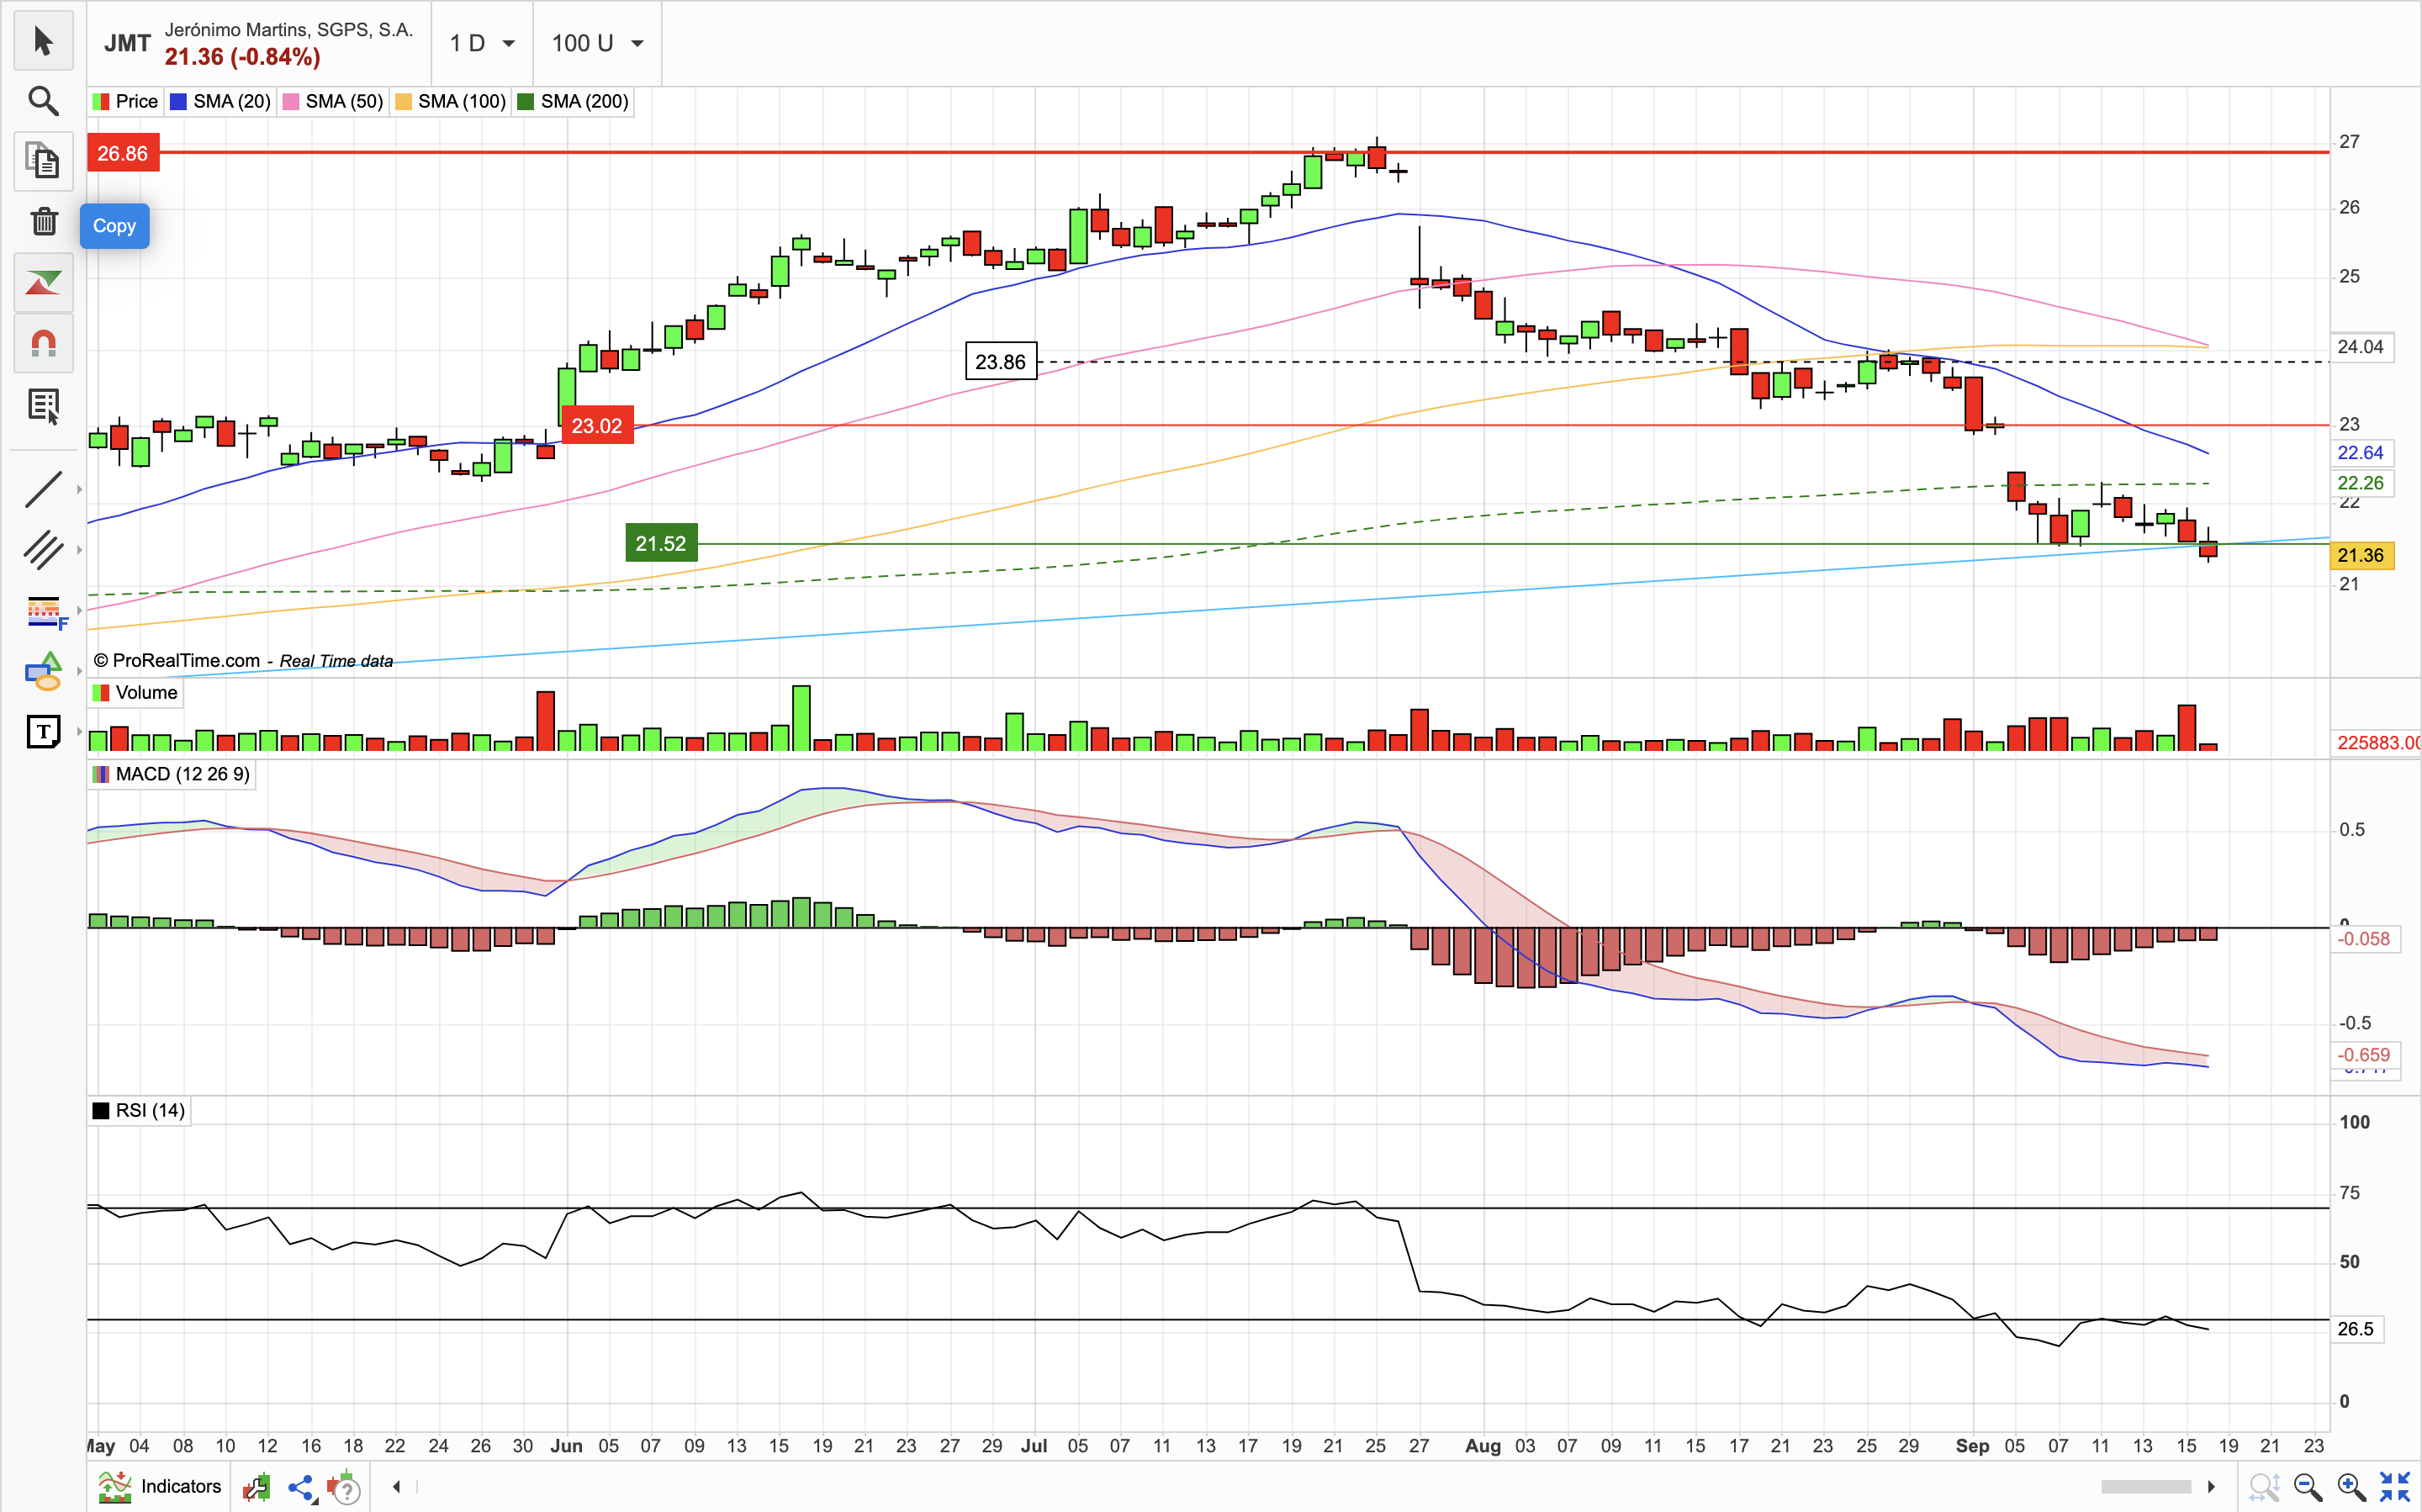Click the trash delete objects icon

43,221
